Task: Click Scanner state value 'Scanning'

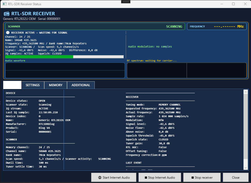Action: 45,105
